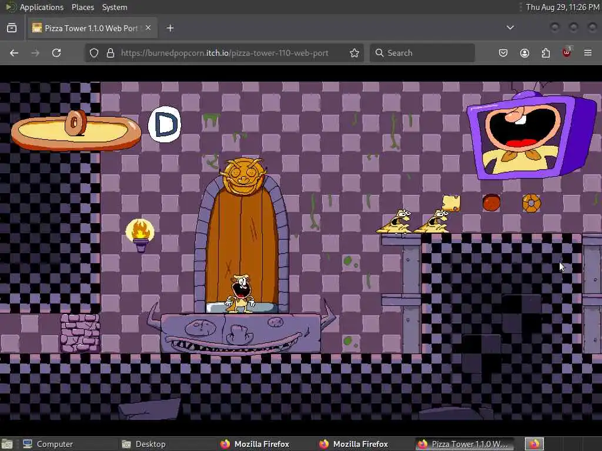Image resolution: width=602 pixels, height=451 pixels.
Task: Click the date and time clock
Action: 563,7
